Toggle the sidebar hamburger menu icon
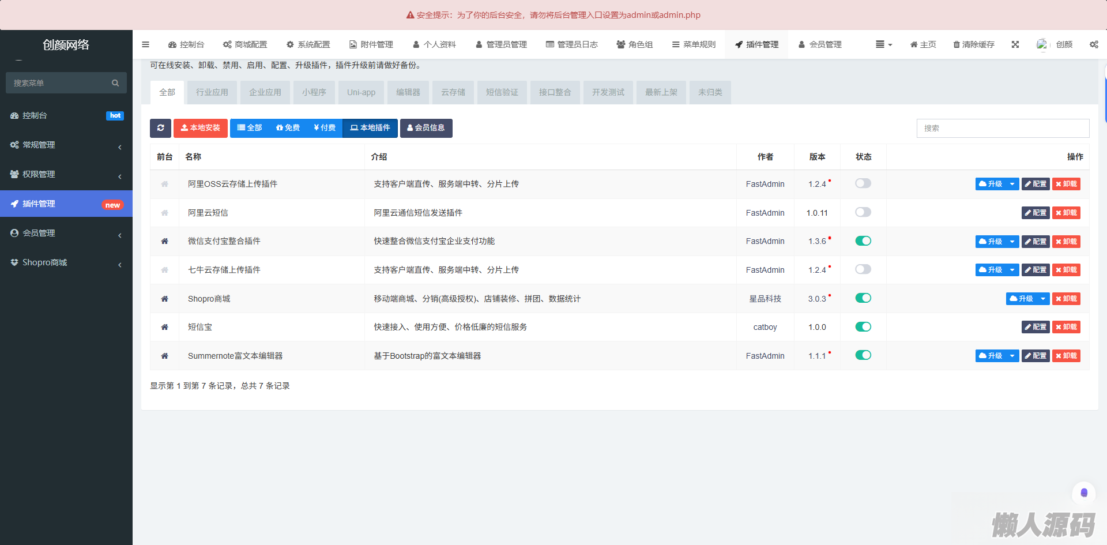The image size is (1107, 545). 145,44
